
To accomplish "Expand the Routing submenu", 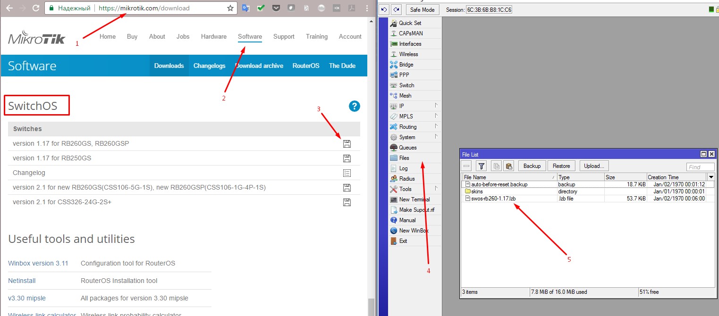I will point(414,127).
